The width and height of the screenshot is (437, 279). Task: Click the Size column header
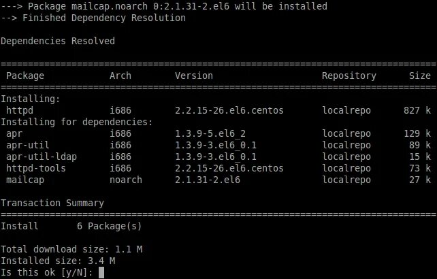pos(420,76)
